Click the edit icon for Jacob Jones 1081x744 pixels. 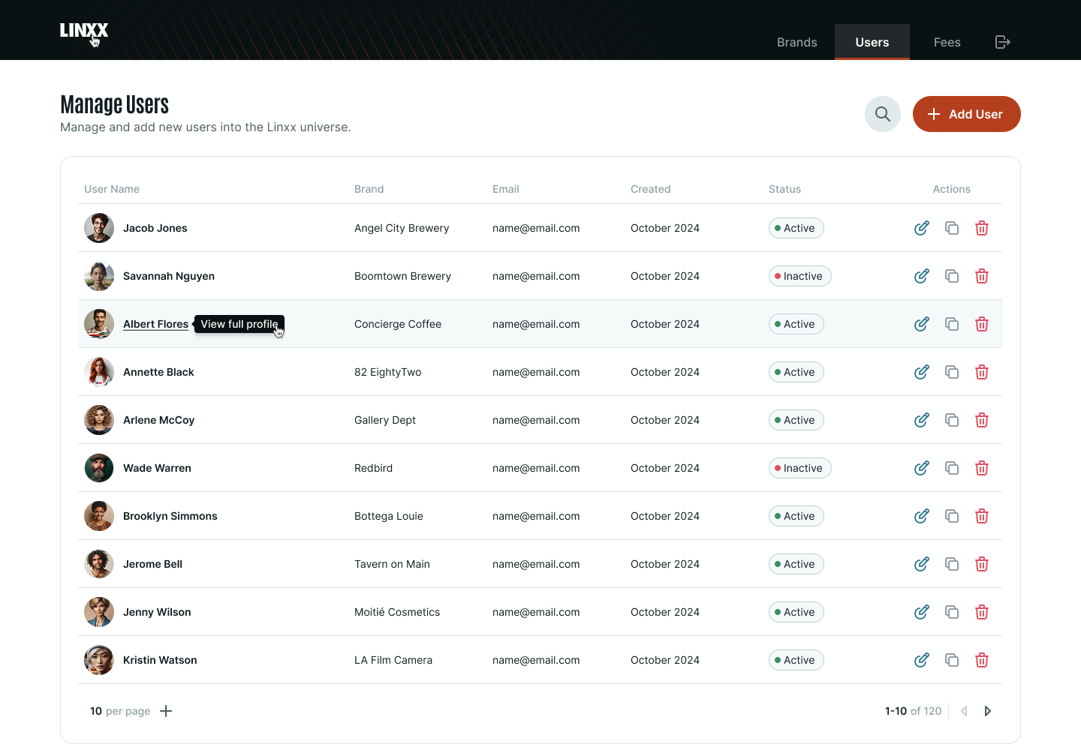(x=921, y=228)
